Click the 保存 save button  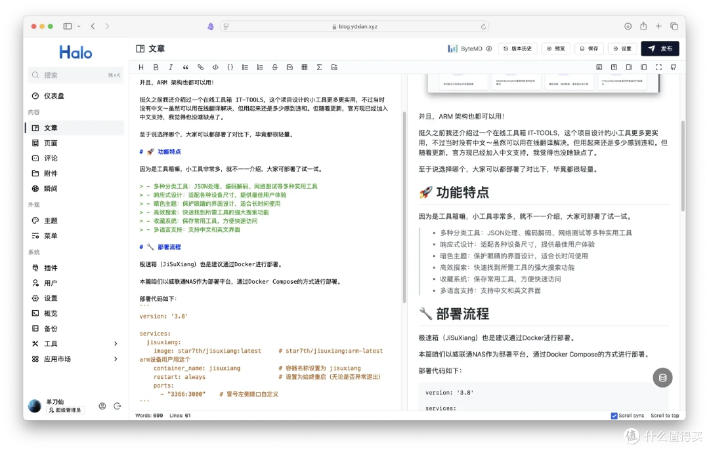[589, 49]
